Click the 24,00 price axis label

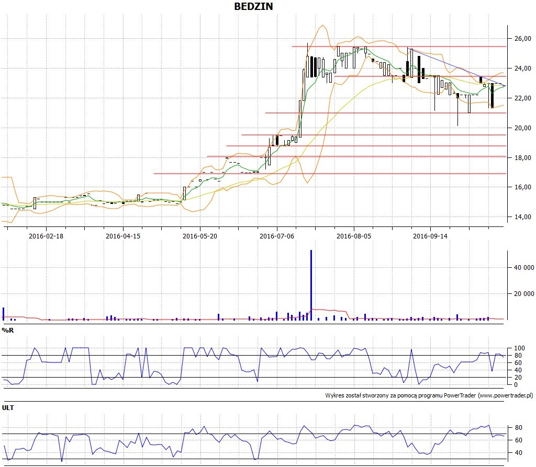tap(523, 69)
